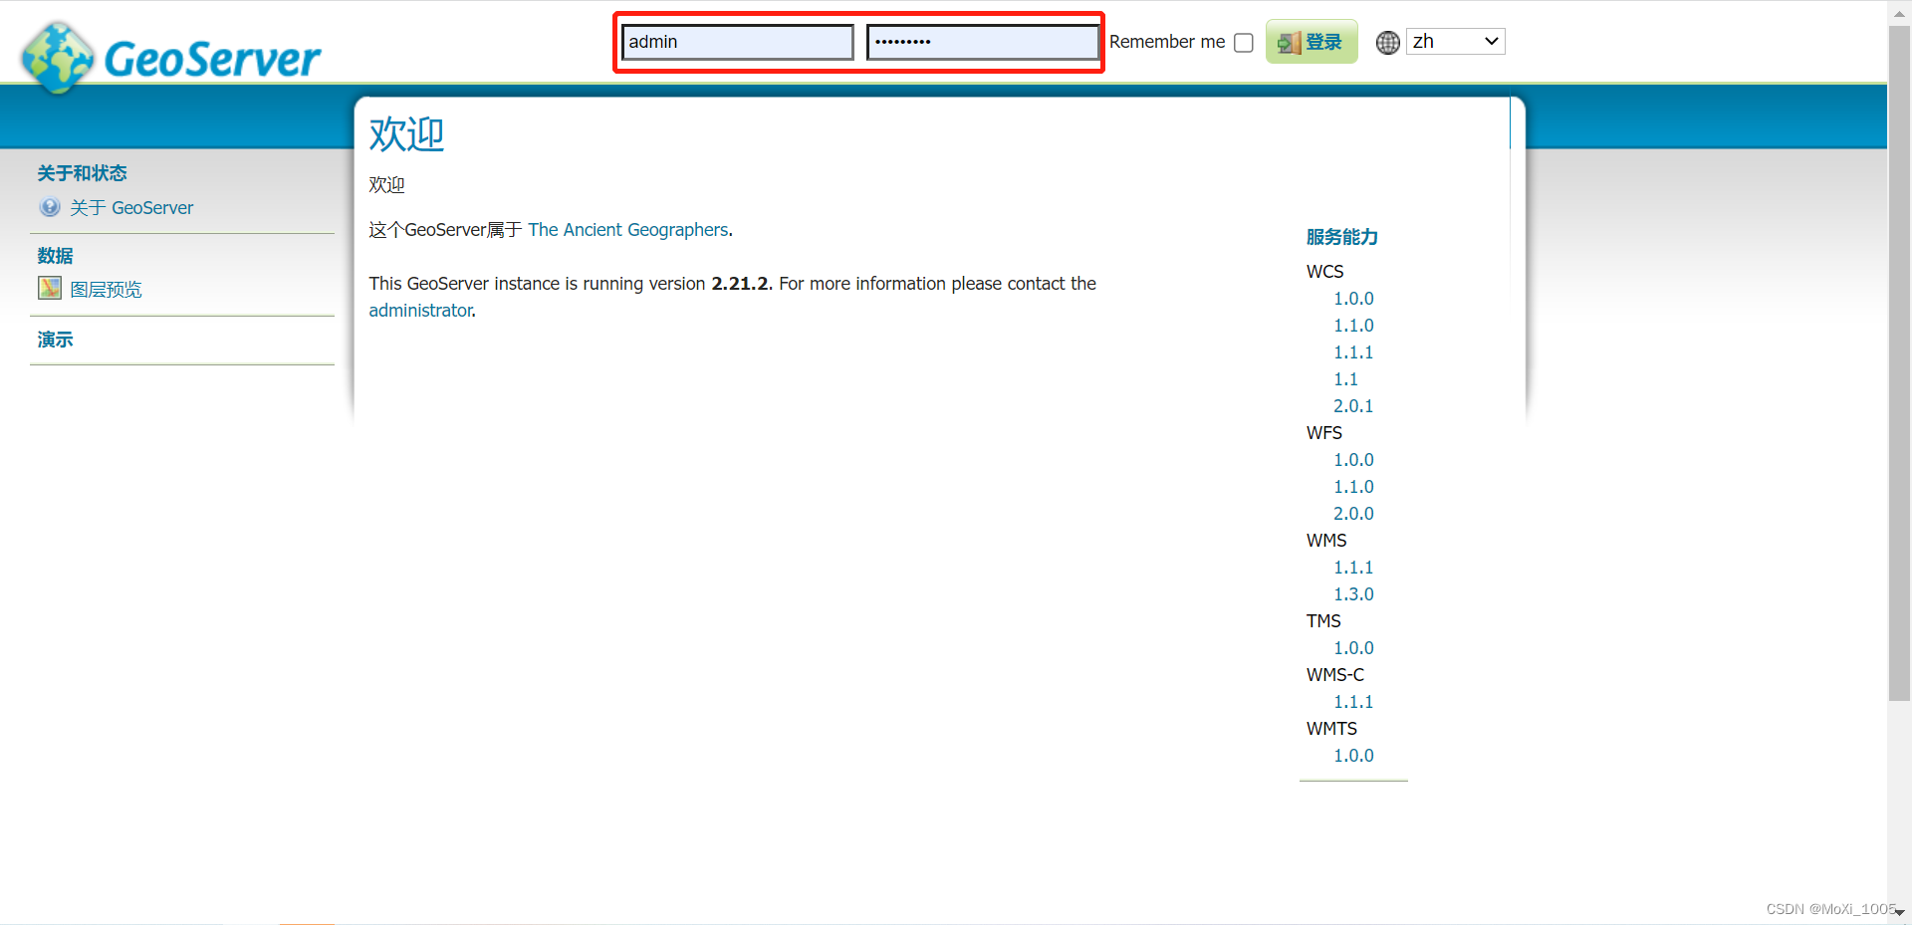Open TMS version 1.0.0 capabilities

(x=1353, y=648)
